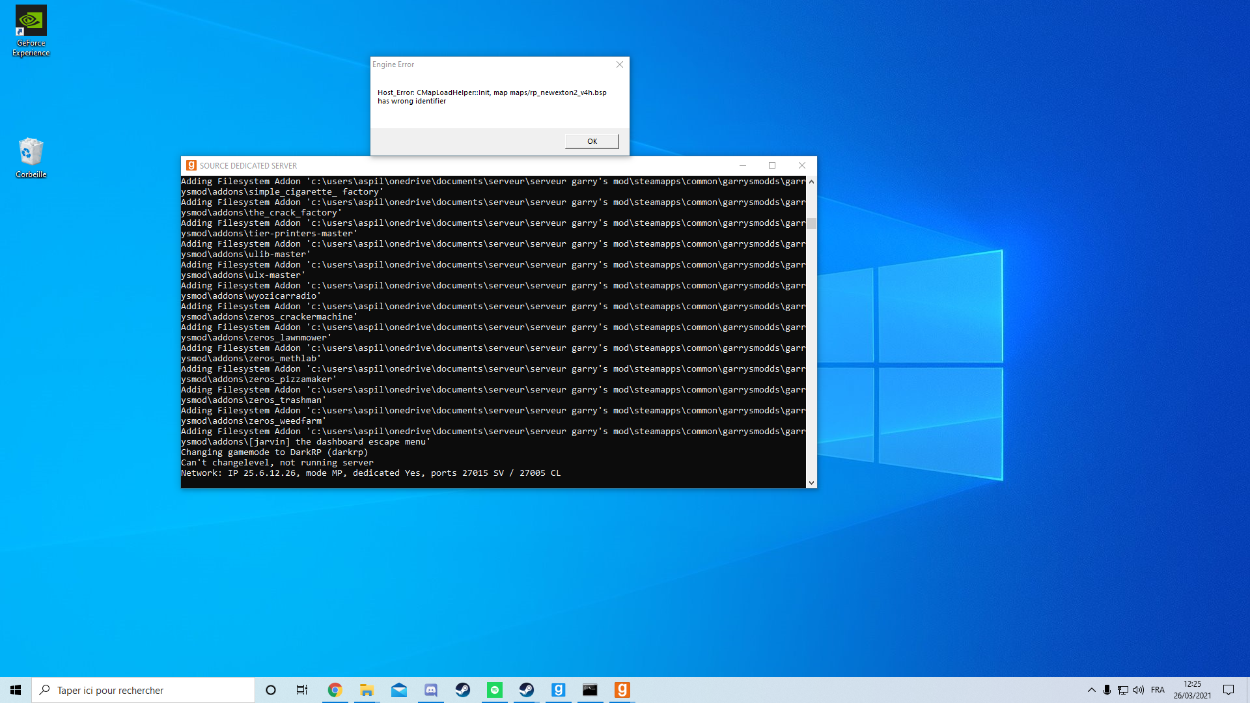This screenshot has width=1250, height=703.
Task: Open File Explorer from the taskbar
Action: pos(367,690)
